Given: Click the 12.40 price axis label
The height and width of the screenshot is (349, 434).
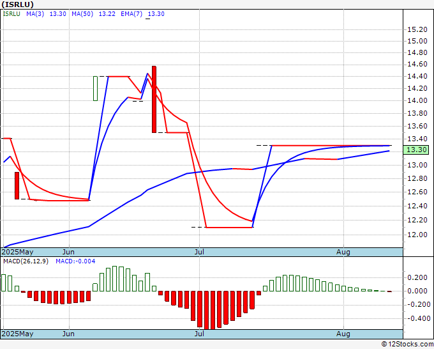Looking at the screenshot, I should (x=417, y=206).
